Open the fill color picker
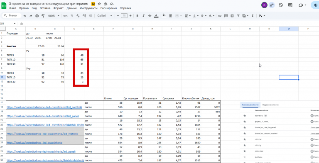 [164, 16]
